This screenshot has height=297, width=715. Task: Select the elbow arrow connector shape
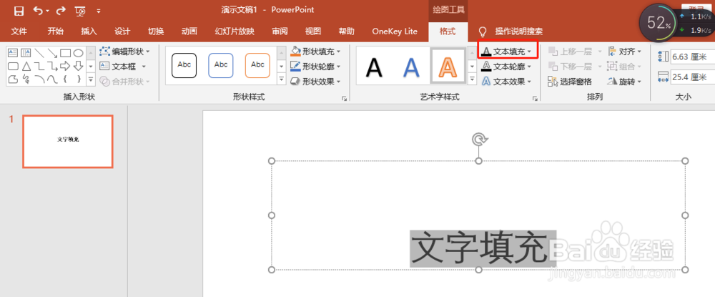tap(52, 66)
